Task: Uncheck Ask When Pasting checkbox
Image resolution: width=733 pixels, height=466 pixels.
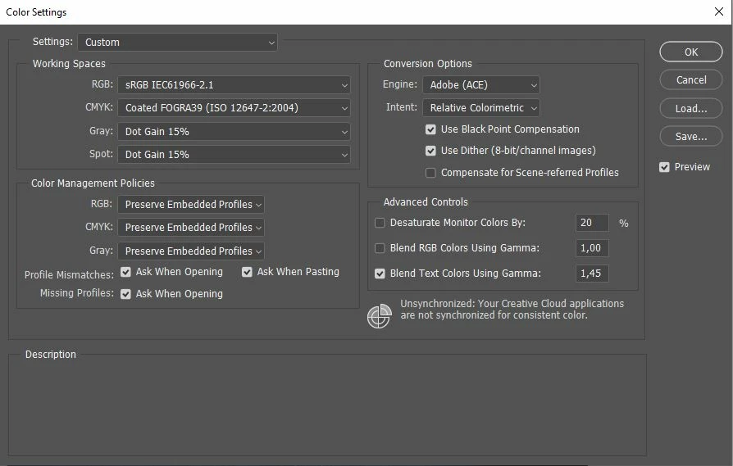Action: coord(247,272)
